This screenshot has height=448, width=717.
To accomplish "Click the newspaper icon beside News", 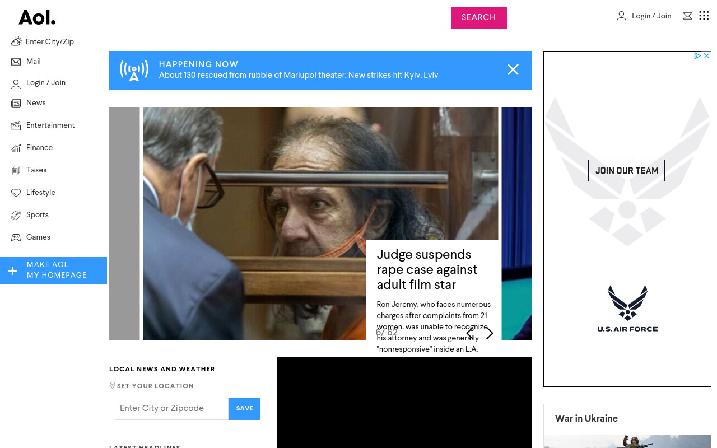I will click(x=16, y=103).
